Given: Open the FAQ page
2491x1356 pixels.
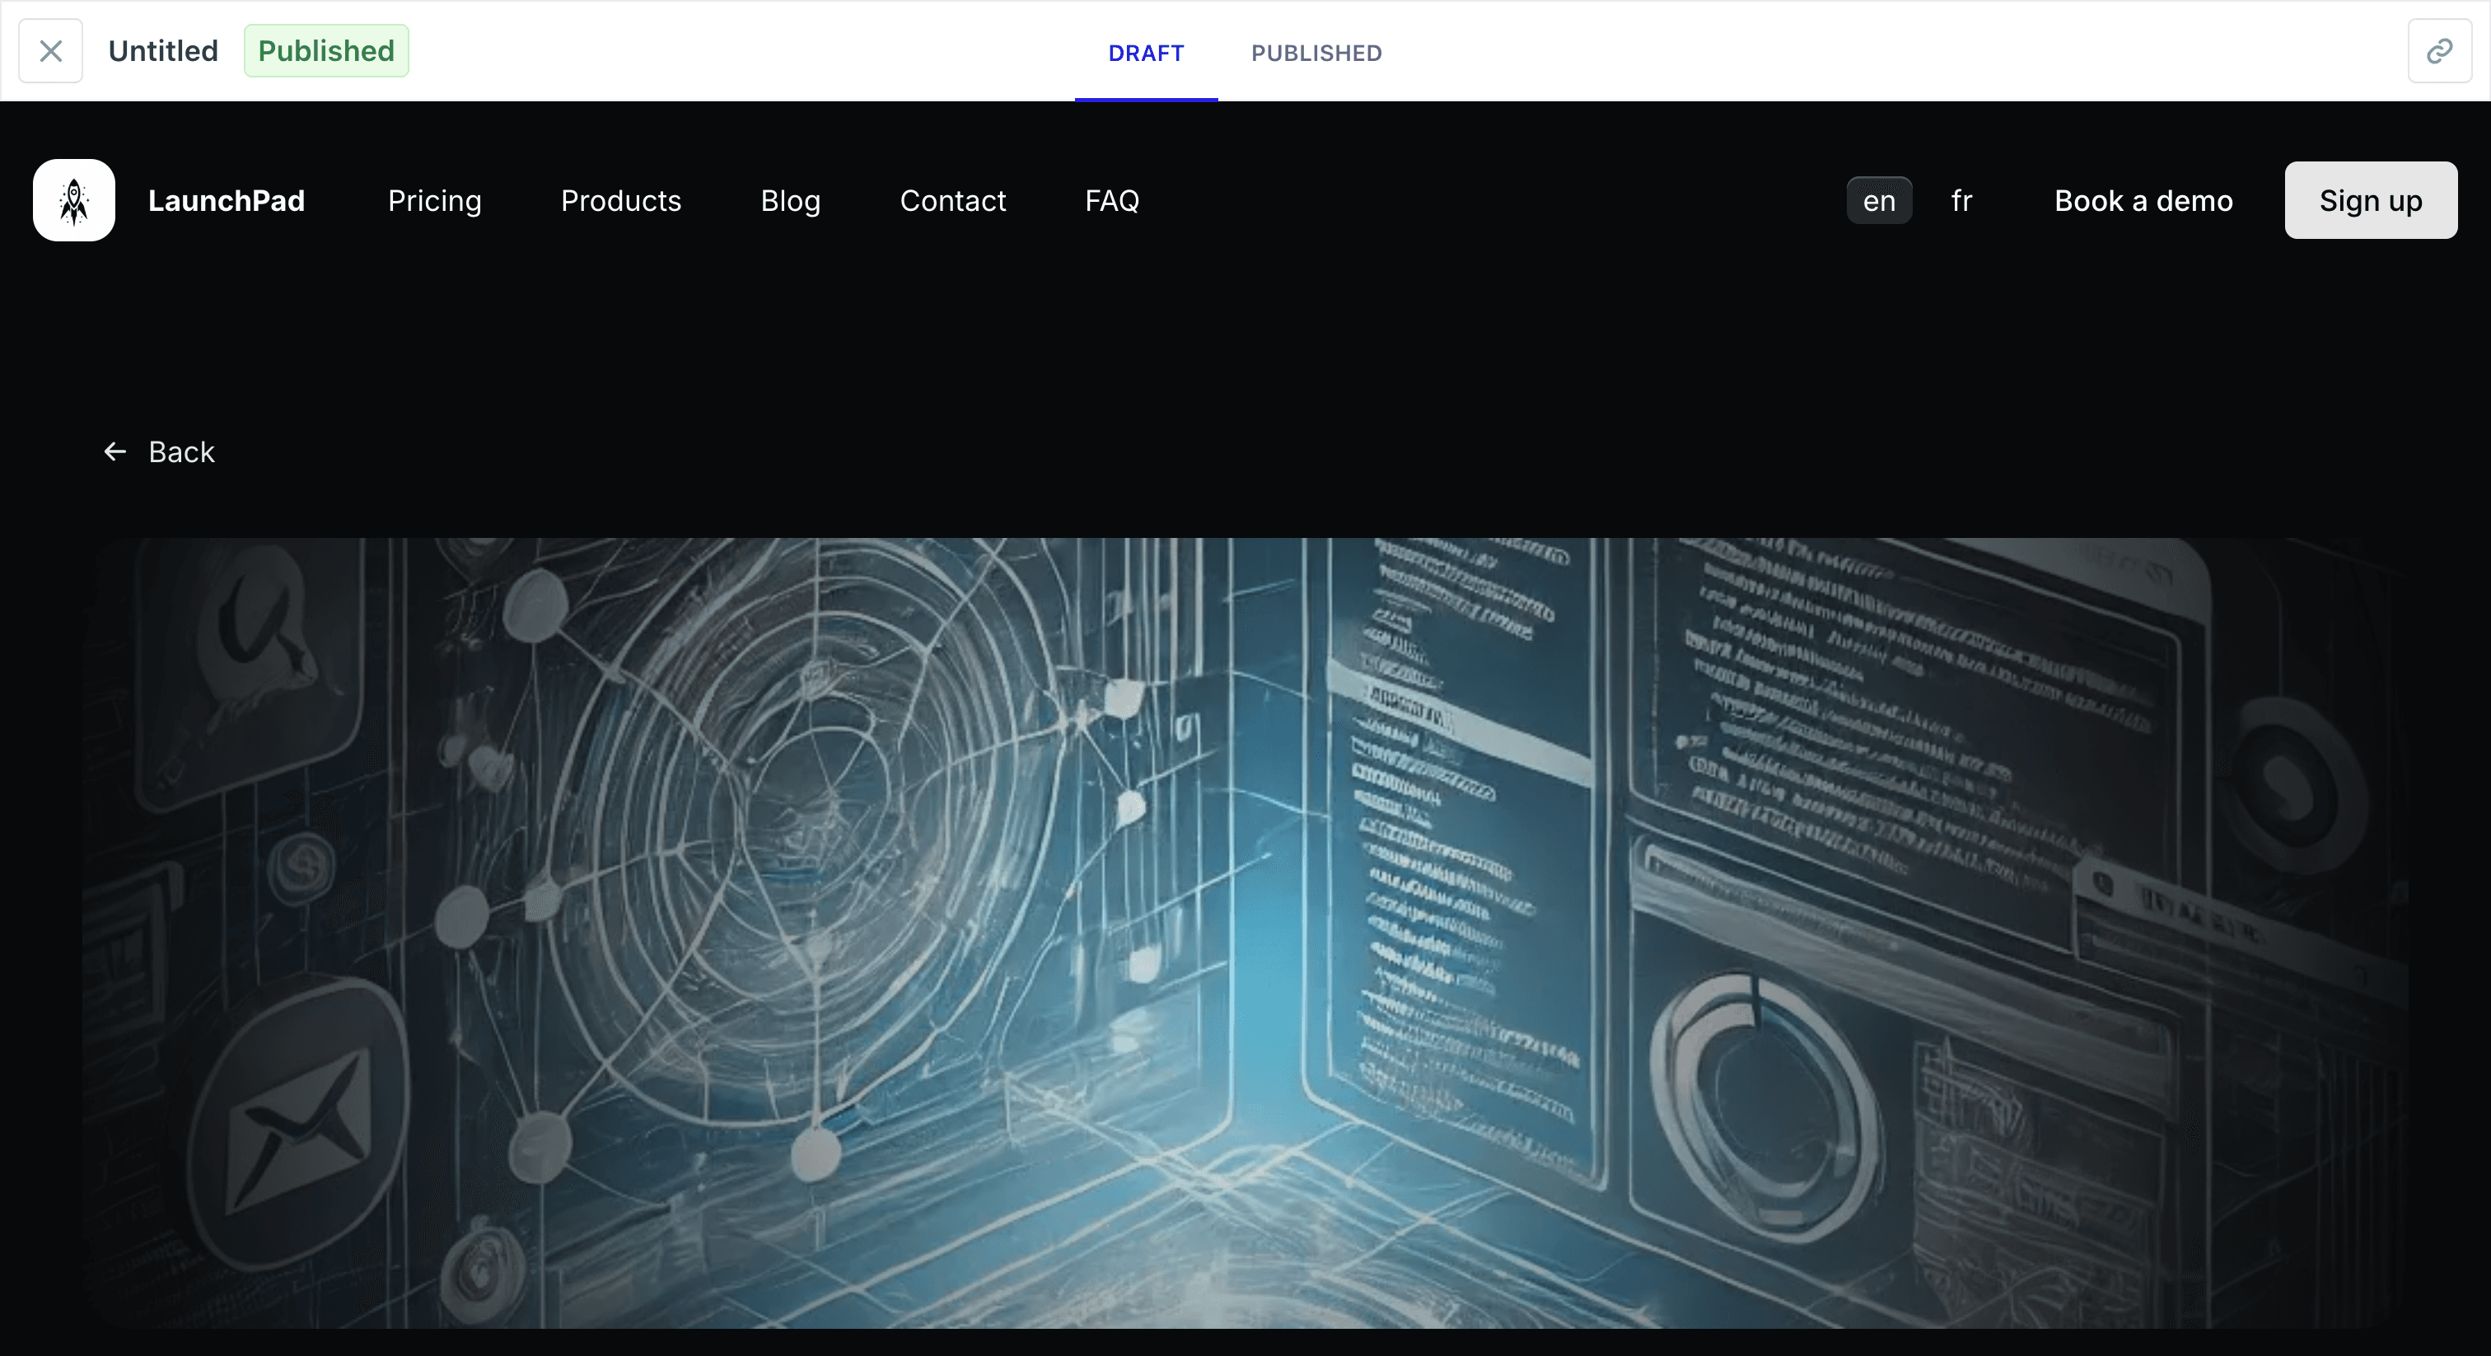Looking at the screenshot, I should pyautogui.click(x=1112, y=200).
